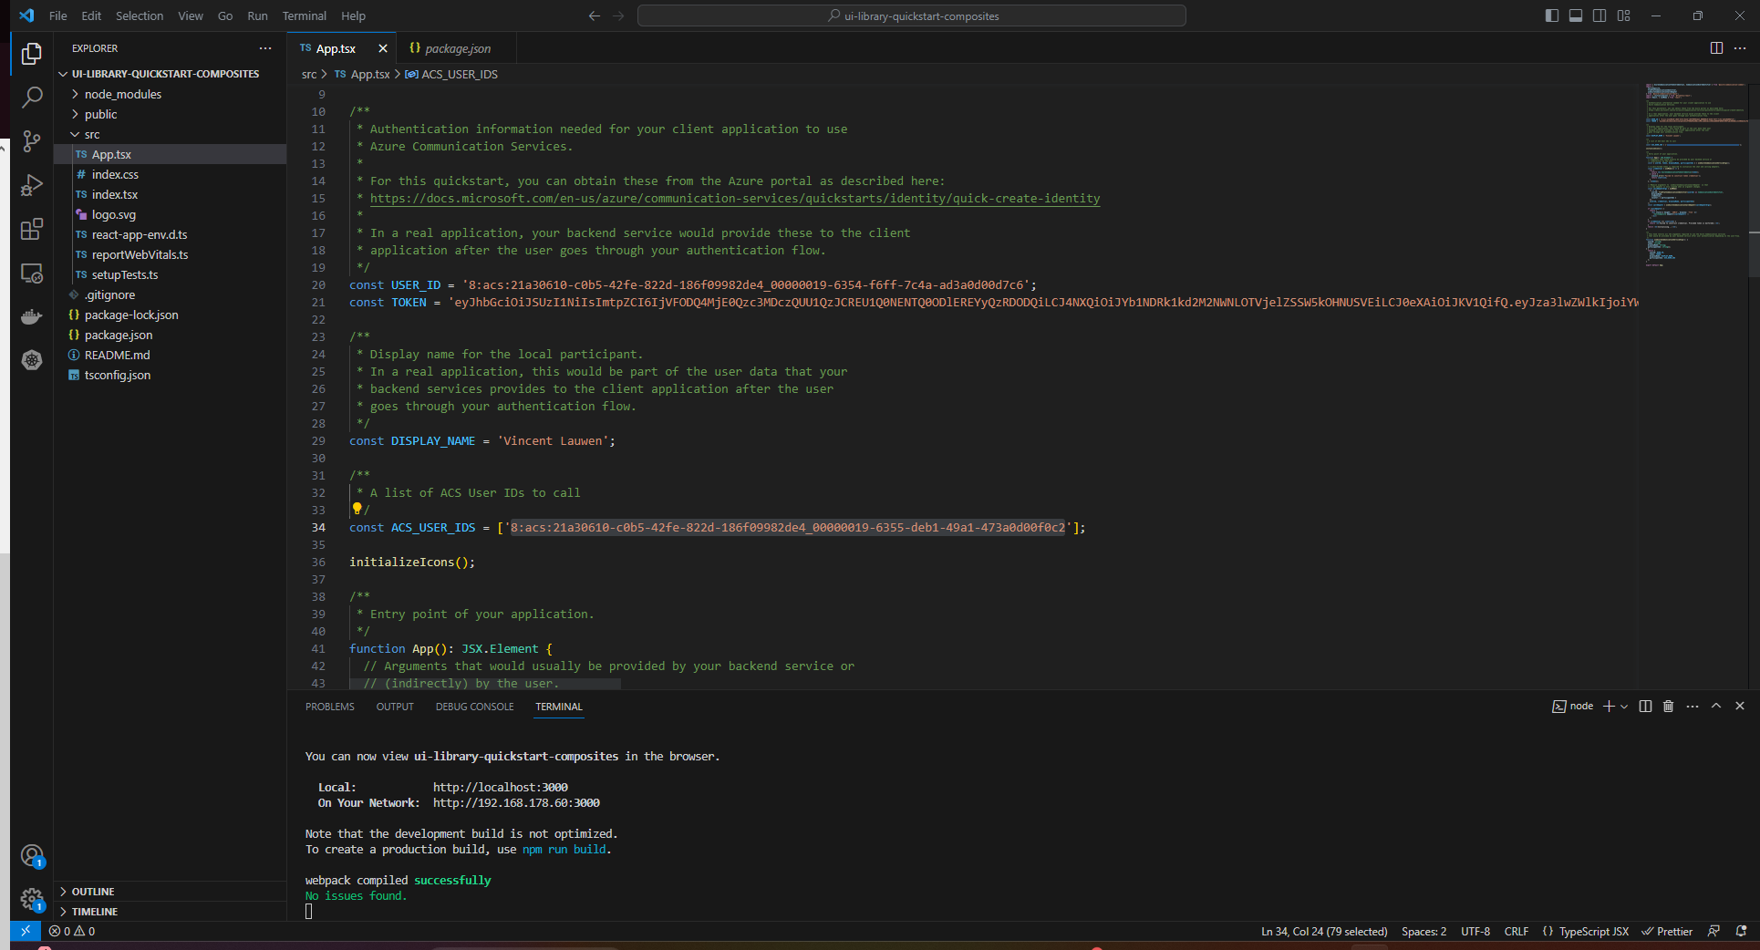Image resolution: width=1760 pixels, height=950 pixels.
Task: Open the Remote Explorer view
Action: [32, 273]
